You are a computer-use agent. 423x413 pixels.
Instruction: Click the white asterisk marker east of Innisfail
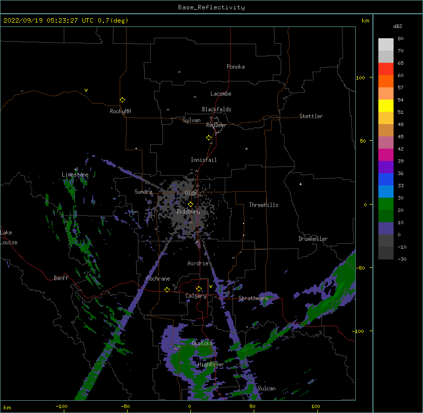[x=246, y=149]
